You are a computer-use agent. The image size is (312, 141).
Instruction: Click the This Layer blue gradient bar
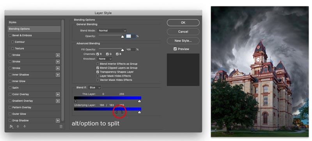click(108, 98)
